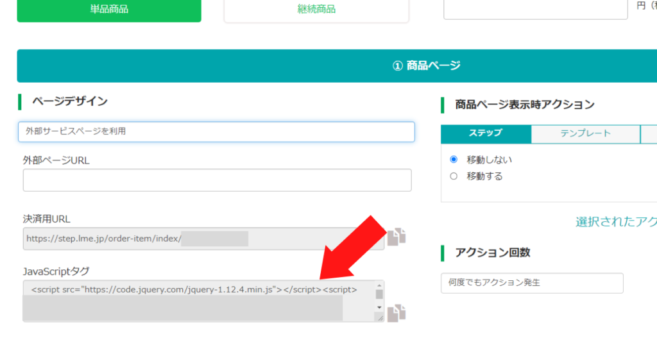Click the 選択されたアク link text
657x345 pixels.
click(x=616, y=222)
